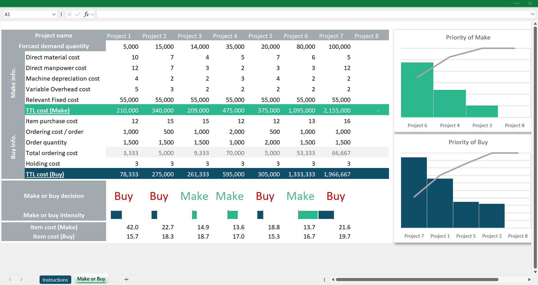Add a new sheet with plus icon
The width and height of the screenshot is (538, 285).
coord(126,279)
